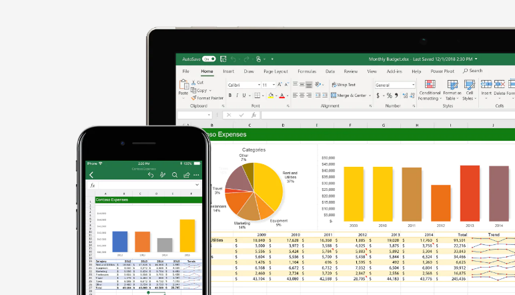Click Decrease Indent icon
The height and width of the screenshot is (295, 515).
tap(318, 95)
